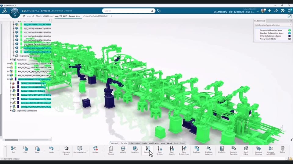Screen dimensions: 293x164
Task: Switch to the Touch tab
Action: [183, 143]
